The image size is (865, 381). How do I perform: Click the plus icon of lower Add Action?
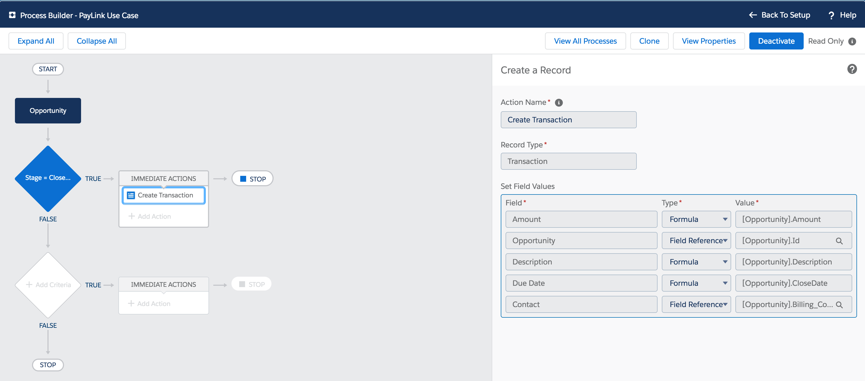point(131,304)
